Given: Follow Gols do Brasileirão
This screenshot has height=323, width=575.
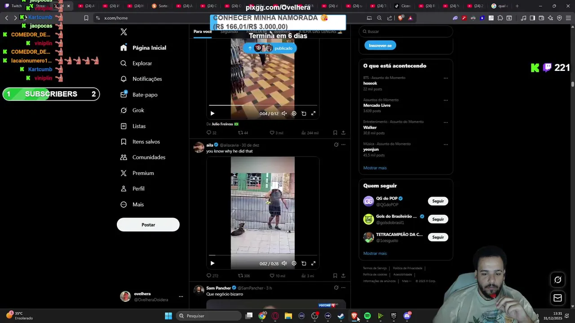Looking at the screenshot, I should pos(438,219).
